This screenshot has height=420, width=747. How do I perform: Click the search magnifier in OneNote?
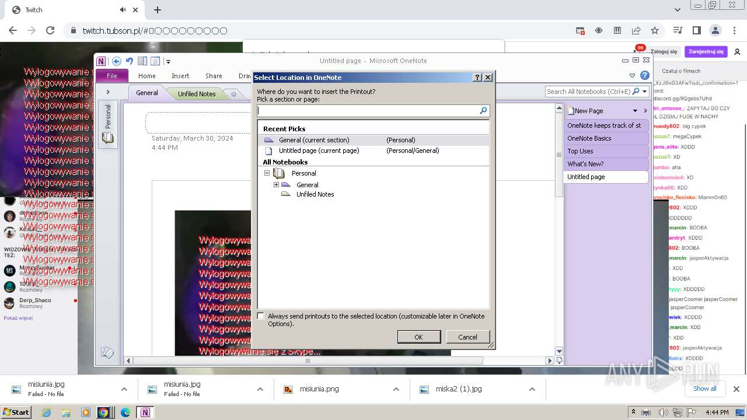636,92
